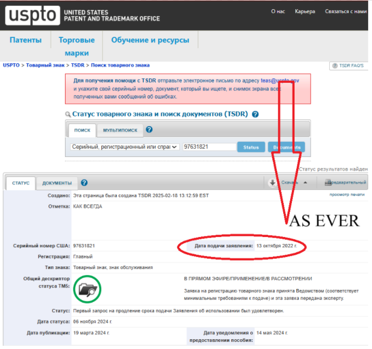Click the serial number input field
Image resolution: width=372 pixels, height=349 pixels.
click(x=210, y=147)
